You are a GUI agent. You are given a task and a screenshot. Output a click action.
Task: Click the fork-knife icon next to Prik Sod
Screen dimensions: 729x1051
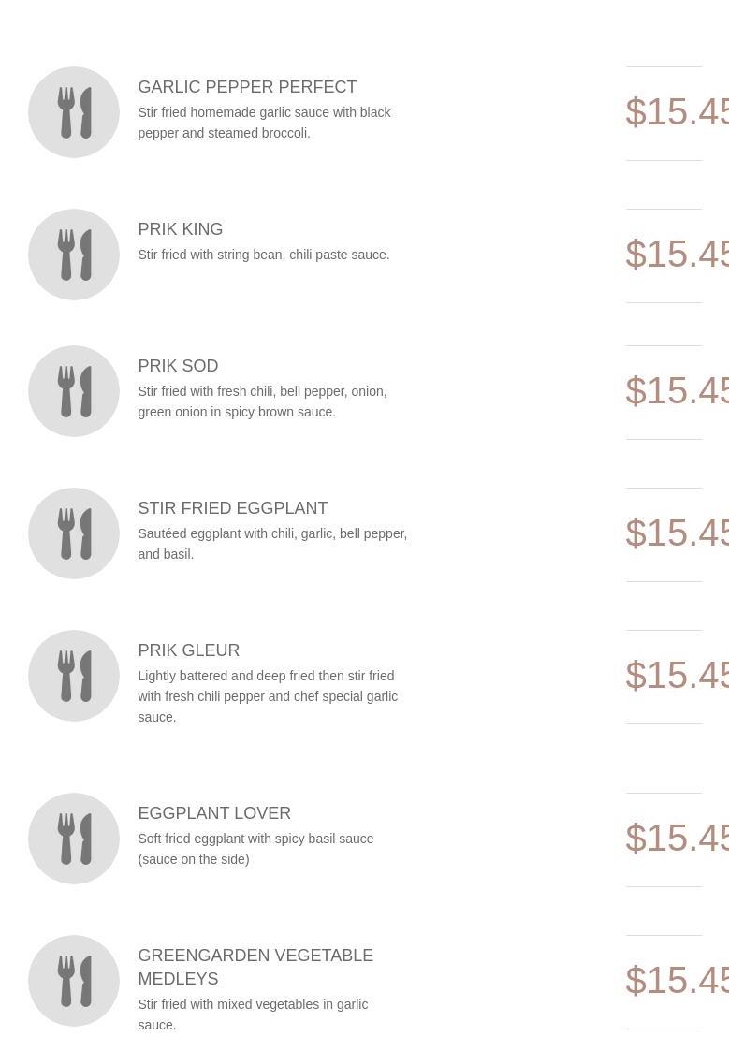pyautogui.click(x=74, y=391)
